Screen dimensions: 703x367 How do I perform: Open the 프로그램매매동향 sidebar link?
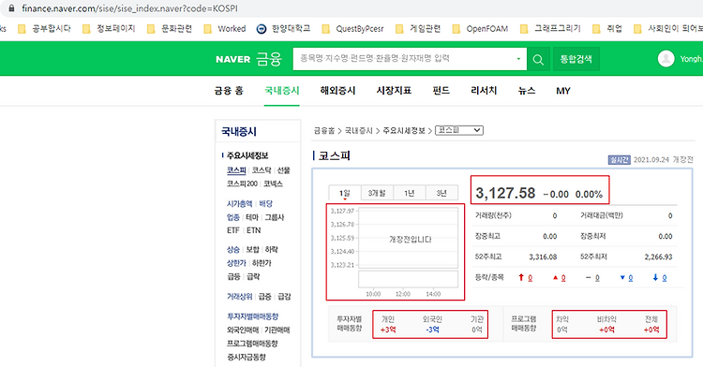252,344
